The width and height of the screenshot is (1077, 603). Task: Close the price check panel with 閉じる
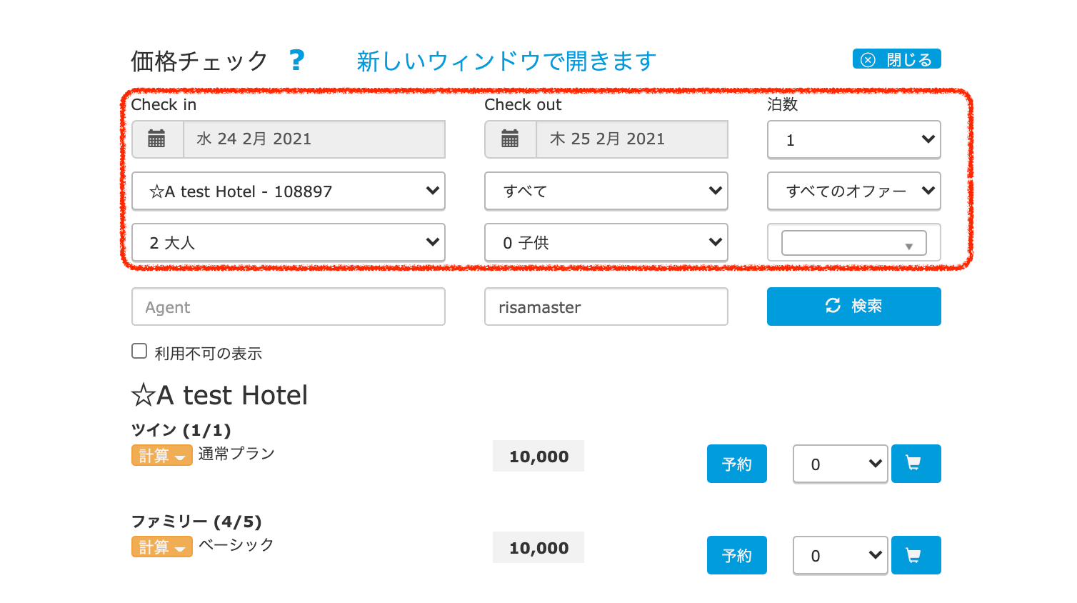(x=896, y=59)
